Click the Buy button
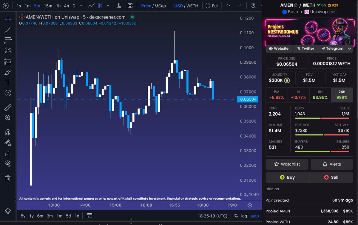 pos(287,177)
